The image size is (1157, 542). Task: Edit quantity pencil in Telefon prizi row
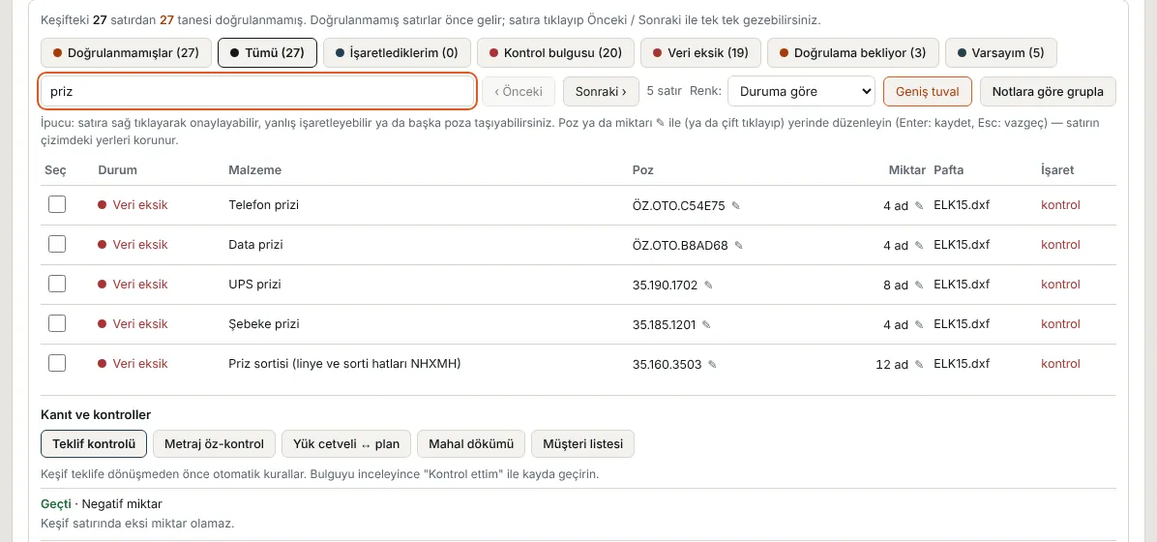pos(919,205)
